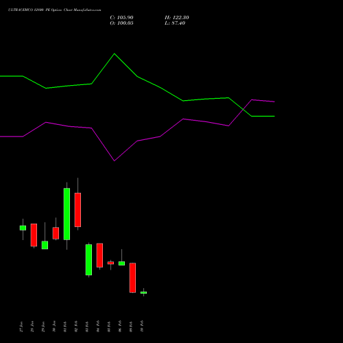Click the 27 Jan date label

pos(21,327)
